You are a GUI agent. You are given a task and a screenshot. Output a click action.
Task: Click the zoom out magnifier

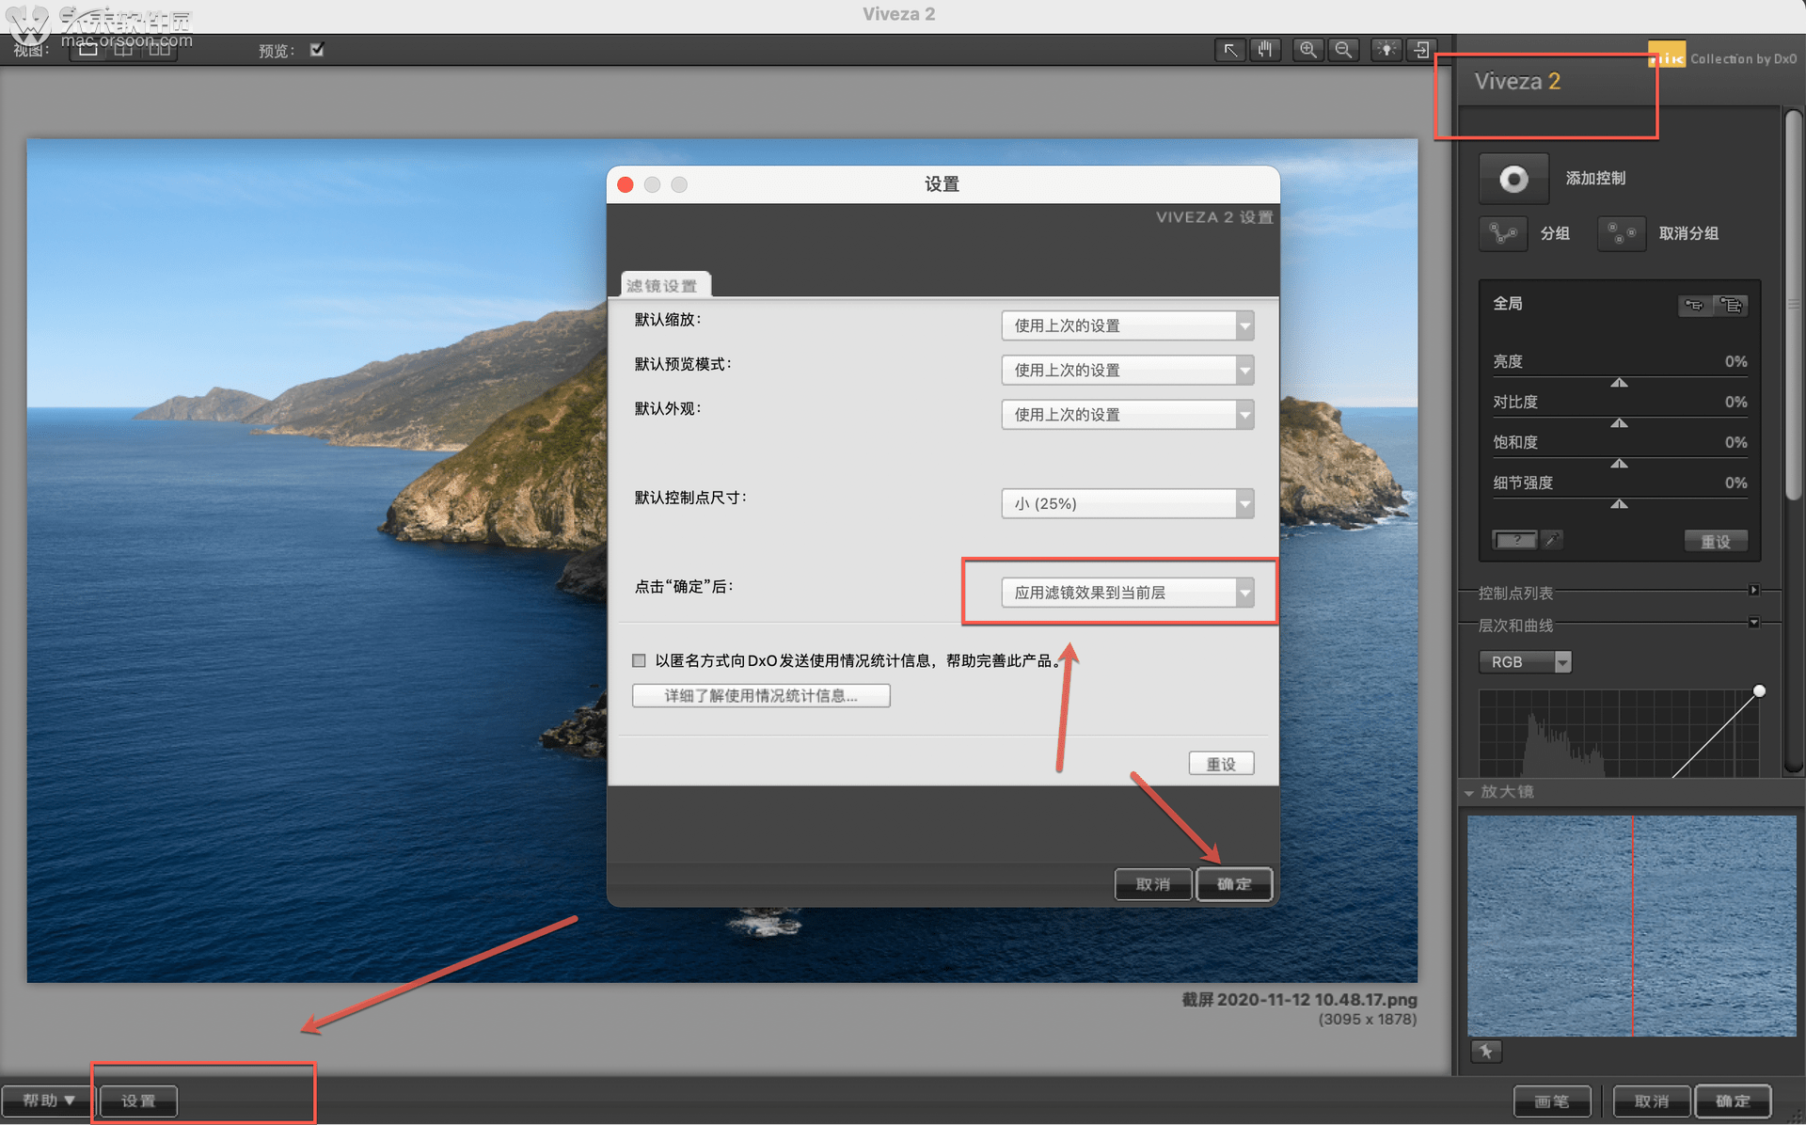pos(1343,50)
